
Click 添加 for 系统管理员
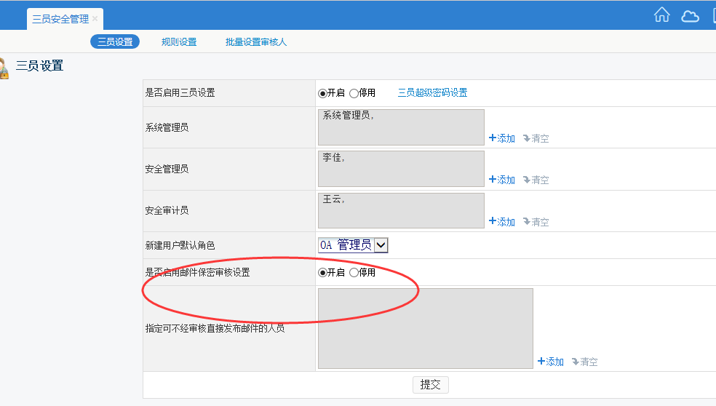click(x=502, y=138)
